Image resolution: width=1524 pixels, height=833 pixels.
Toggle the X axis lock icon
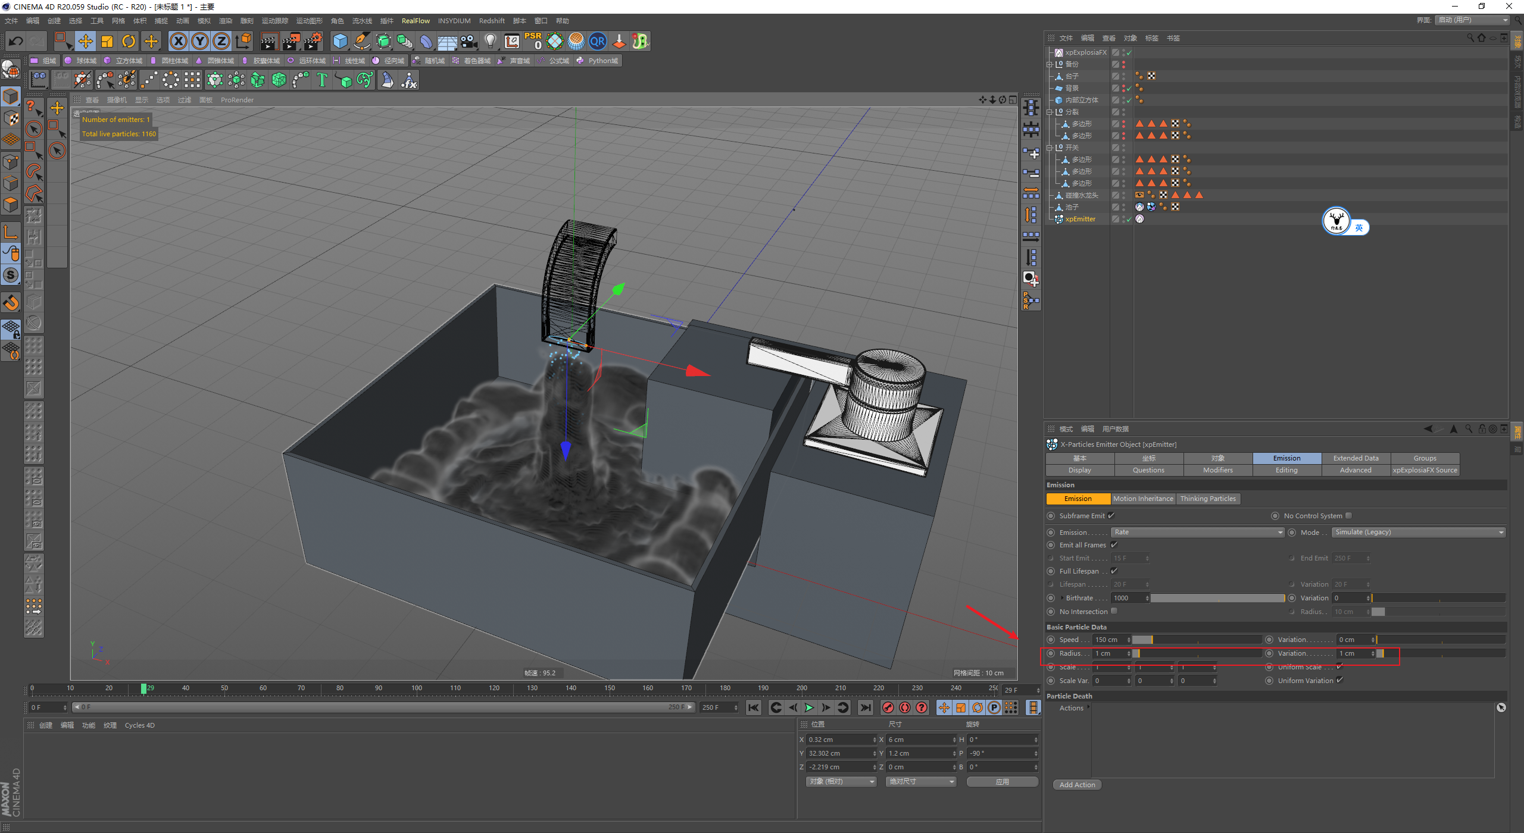coord(178,41)
